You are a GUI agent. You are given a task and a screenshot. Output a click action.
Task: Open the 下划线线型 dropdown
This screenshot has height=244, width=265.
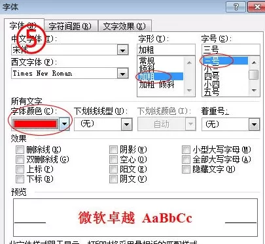[x=126, y=125]
